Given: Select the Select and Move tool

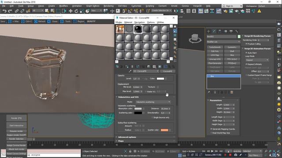Looking at the screenshot, I should point(70,11).
